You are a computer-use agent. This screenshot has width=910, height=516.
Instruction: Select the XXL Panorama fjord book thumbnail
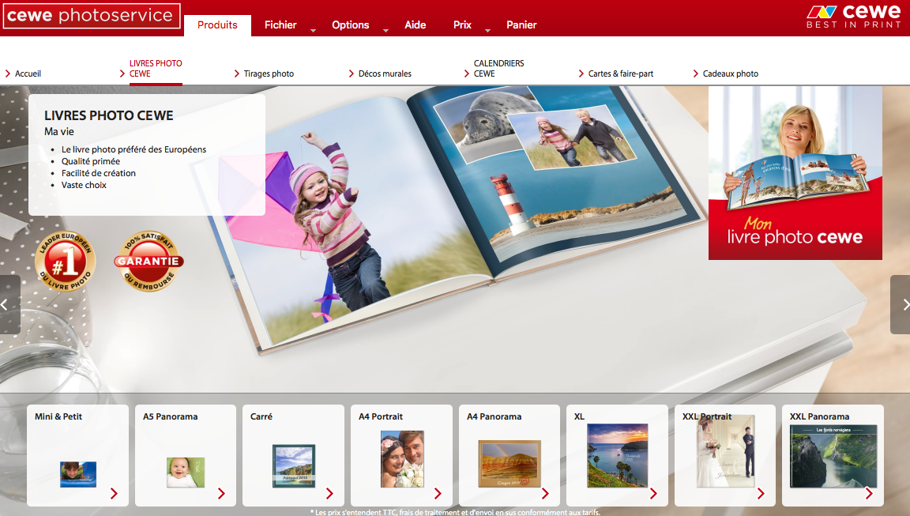click(833, 456)
